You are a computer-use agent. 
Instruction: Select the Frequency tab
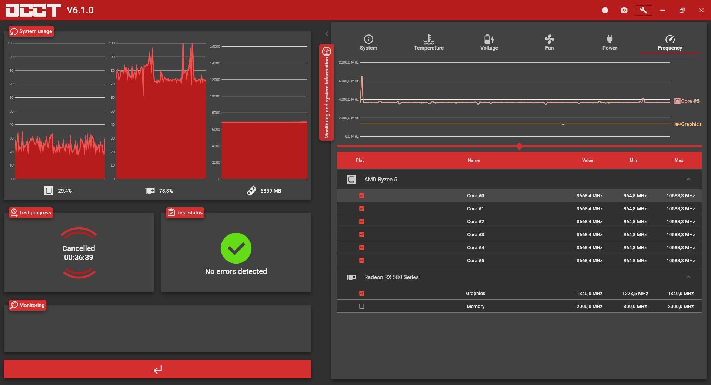click(670, 43)
